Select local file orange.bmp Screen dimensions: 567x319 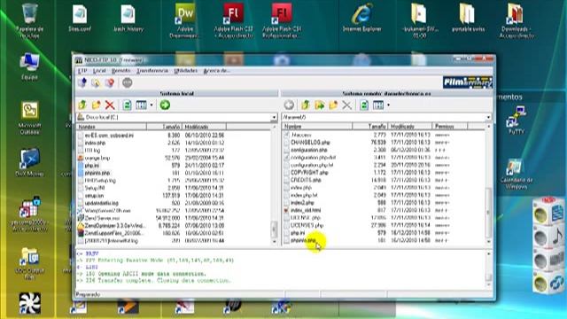click(x=97, y=158)
